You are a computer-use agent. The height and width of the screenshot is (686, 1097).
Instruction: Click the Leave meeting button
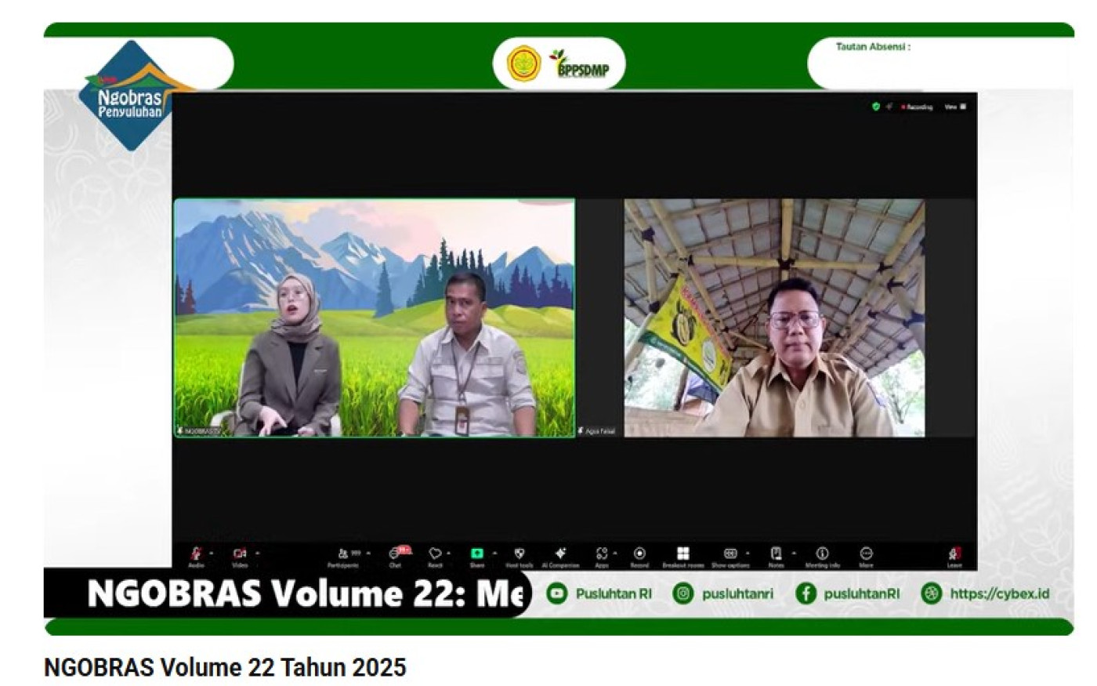954,554
